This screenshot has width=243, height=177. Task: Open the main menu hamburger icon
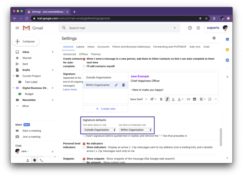coord(17,28)
